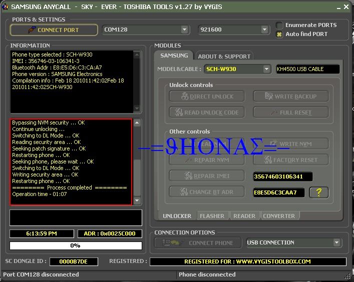354x282 pixels.
Task: Open the 921600 baud rate dropdown
Action: click(x=264, y=29)
